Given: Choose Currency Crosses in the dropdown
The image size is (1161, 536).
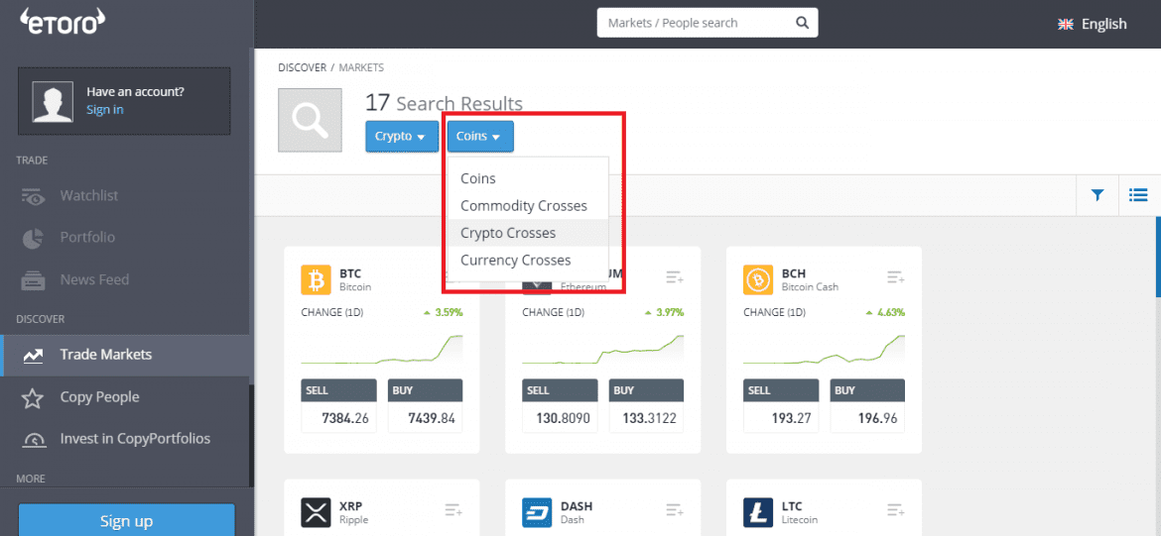Looking at the screenshot, I should click(528, 261).
